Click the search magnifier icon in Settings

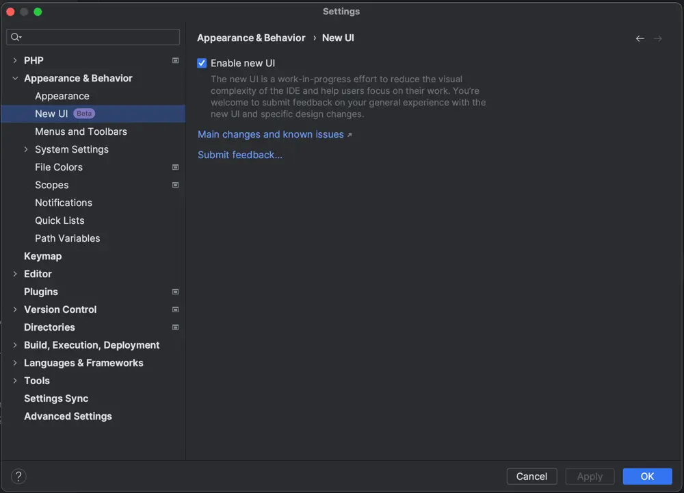coord(15,36)
